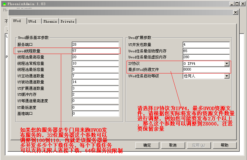The width and height of the screenshot is (247, 160).
Task: Close the PhoenixAdmin main window
Action: [x=243, y=4]
